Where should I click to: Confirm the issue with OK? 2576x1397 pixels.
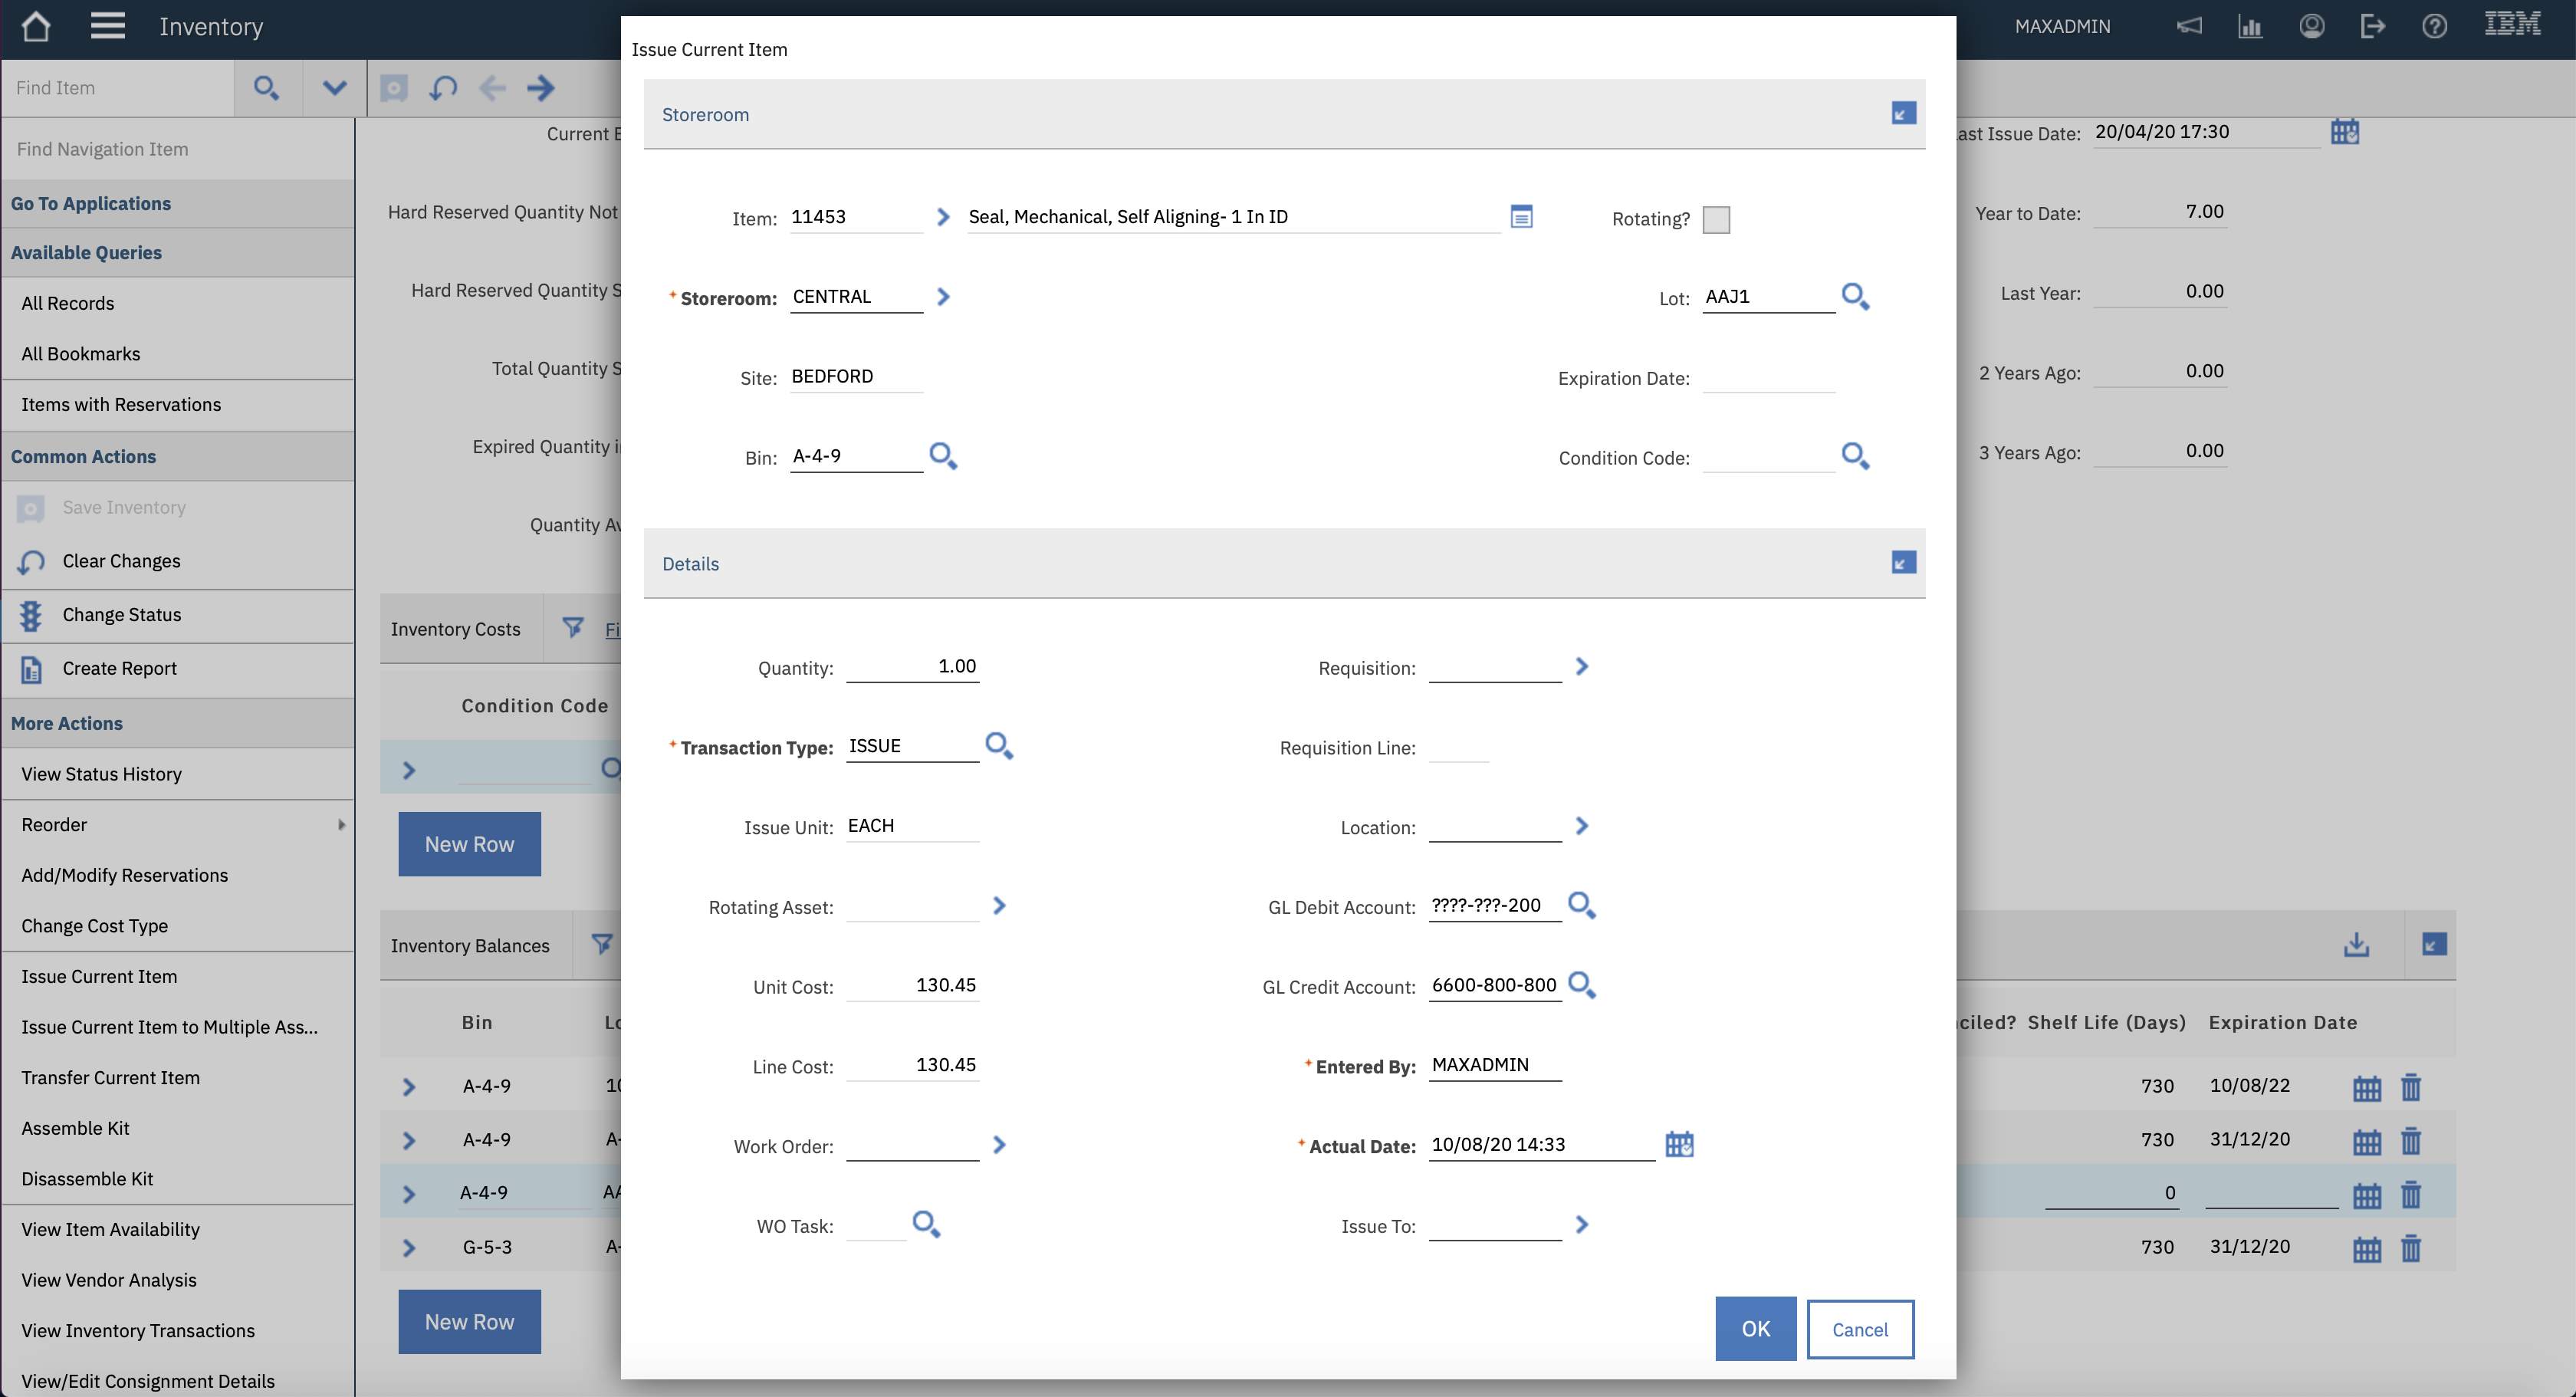tap(1755, 1329)
